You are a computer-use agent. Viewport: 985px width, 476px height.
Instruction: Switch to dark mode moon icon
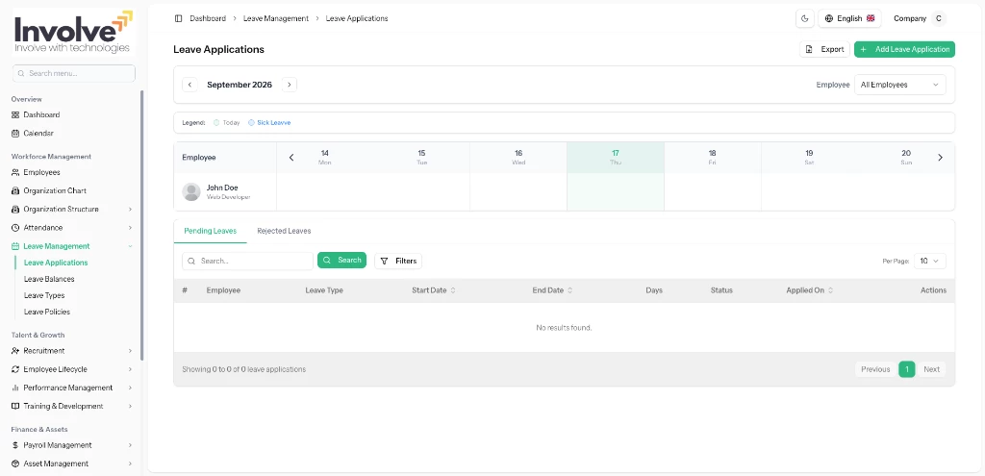coord(805,18)
